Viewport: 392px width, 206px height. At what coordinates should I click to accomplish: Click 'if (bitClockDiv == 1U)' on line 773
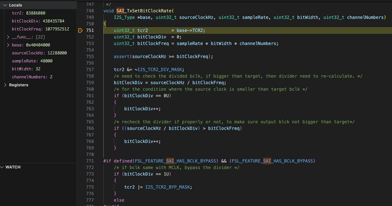(x=142, y=174)
